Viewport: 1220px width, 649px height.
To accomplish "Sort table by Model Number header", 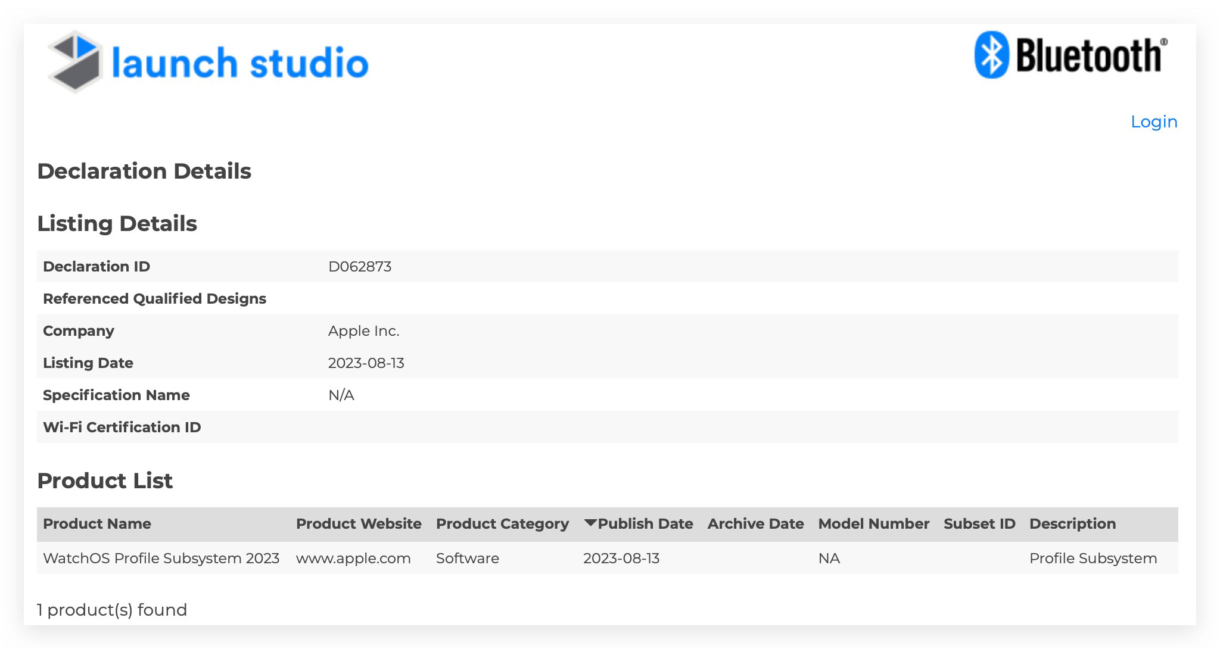I will (873, 524).
